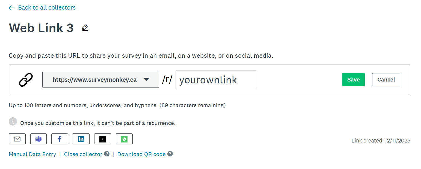Click the Web Link 3 title
The image size is (421, 169).
pyautogui.click(x=41, y=28)
